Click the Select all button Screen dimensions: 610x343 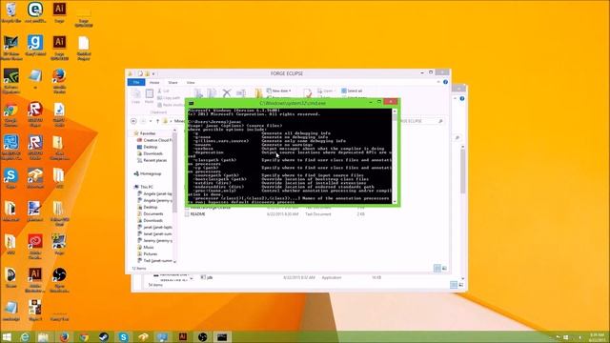click(x=352, y=91)
